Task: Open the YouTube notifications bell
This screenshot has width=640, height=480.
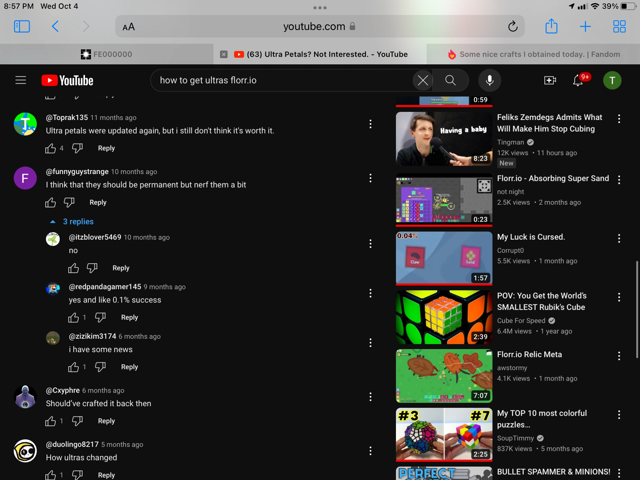Action: point(578,80)
